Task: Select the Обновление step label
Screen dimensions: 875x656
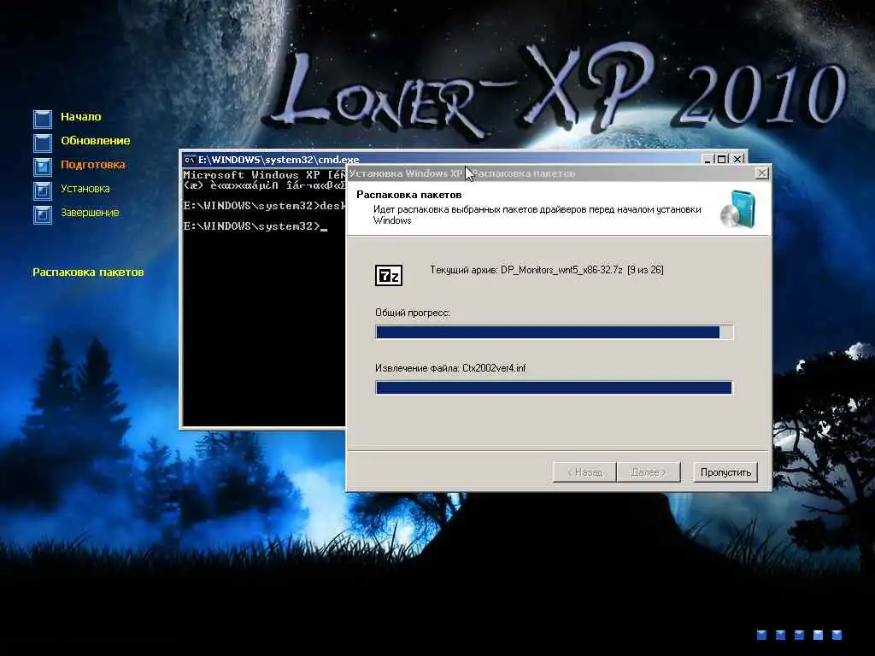Action: coord(96,141)
